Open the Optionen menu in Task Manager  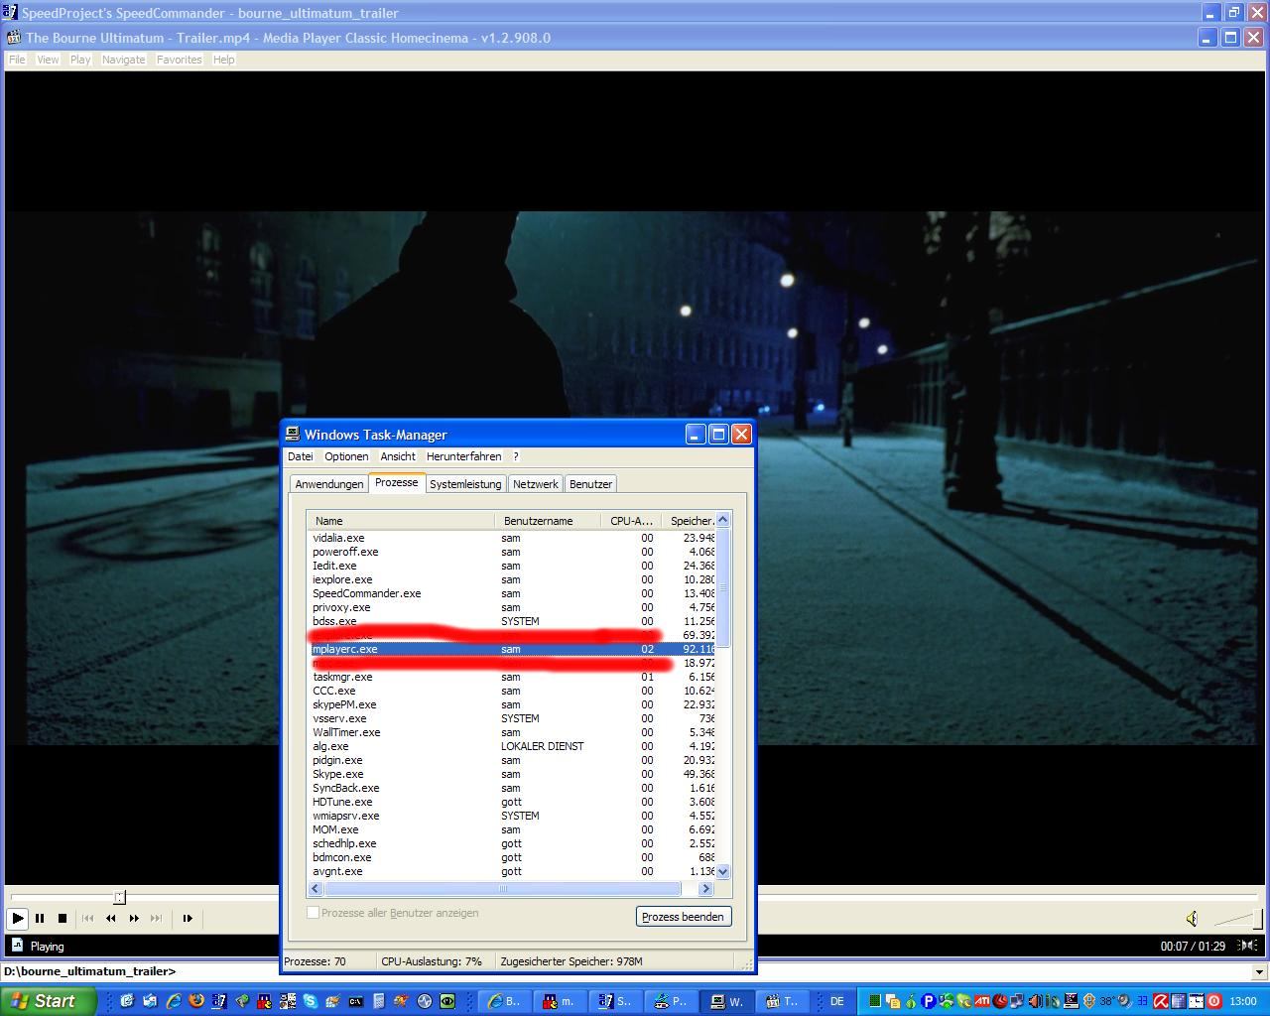346,456
